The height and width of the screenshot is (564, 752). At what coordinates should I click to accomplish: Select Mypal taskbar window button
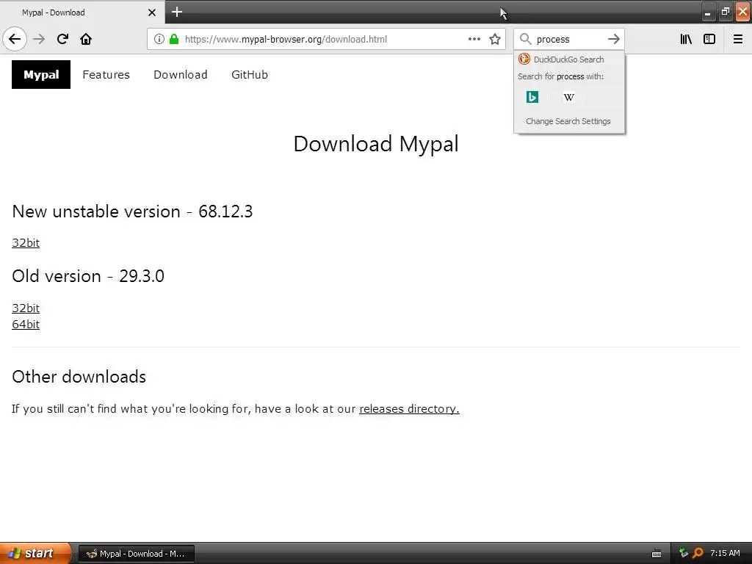click(x=136, y=554)
